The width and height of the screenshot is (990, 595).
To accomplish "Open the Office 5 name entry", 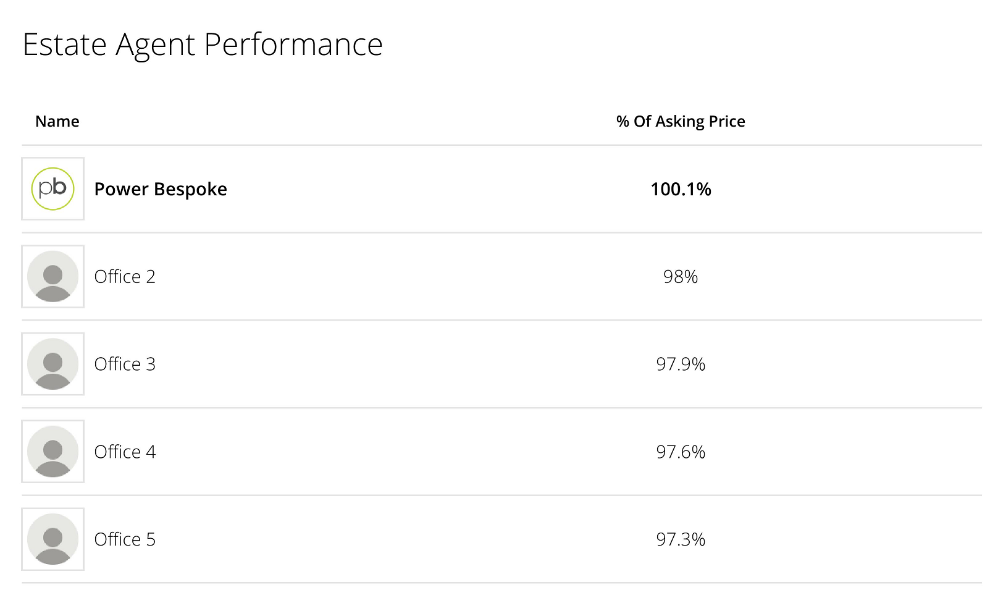I will pos(125,540).
